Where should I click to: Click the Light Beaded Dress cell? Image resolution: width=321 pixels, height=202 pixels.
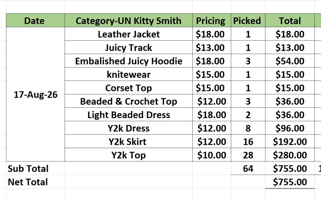click(x=128, y=114)
